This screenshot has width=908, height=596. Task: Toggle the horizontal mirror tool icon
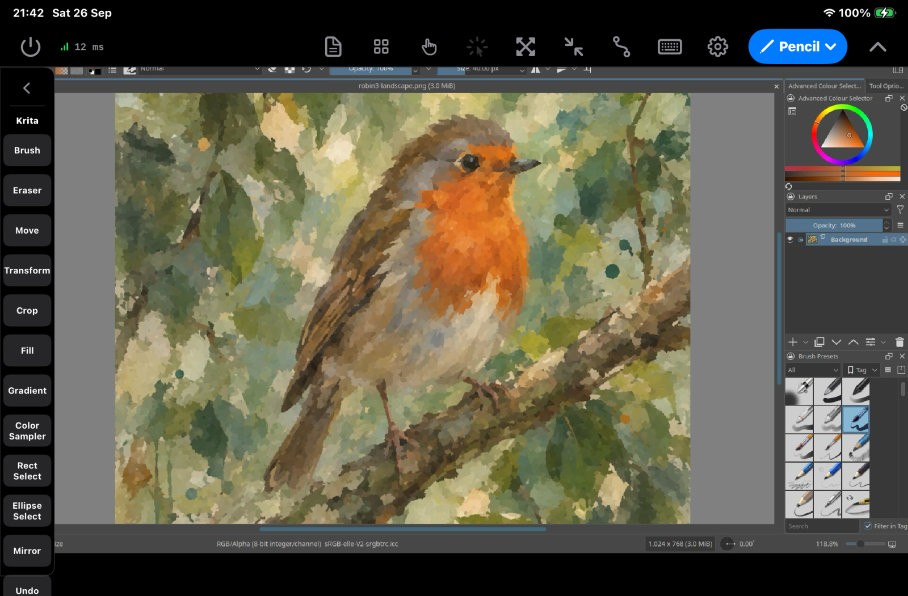pos(535,70)
